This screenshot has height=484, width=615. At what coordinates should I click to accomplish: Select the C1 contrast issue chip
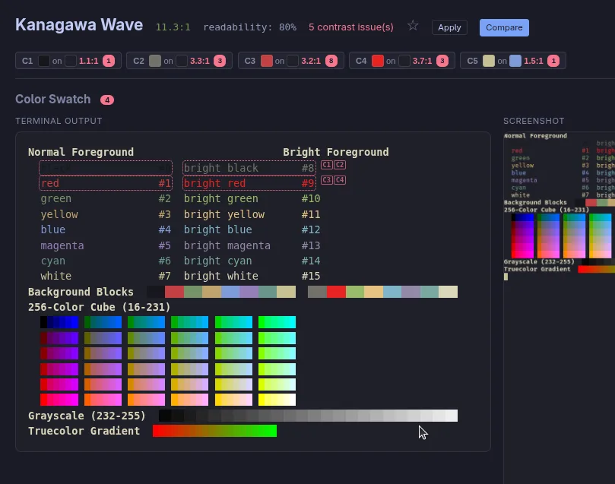pyautogui.click(x=68, y=61)
